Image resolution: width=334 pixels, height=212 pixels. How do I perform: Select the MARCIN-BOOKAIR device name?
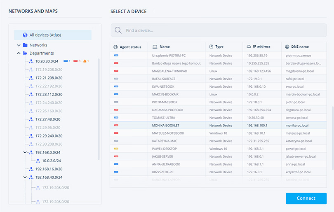click(165, 94)
